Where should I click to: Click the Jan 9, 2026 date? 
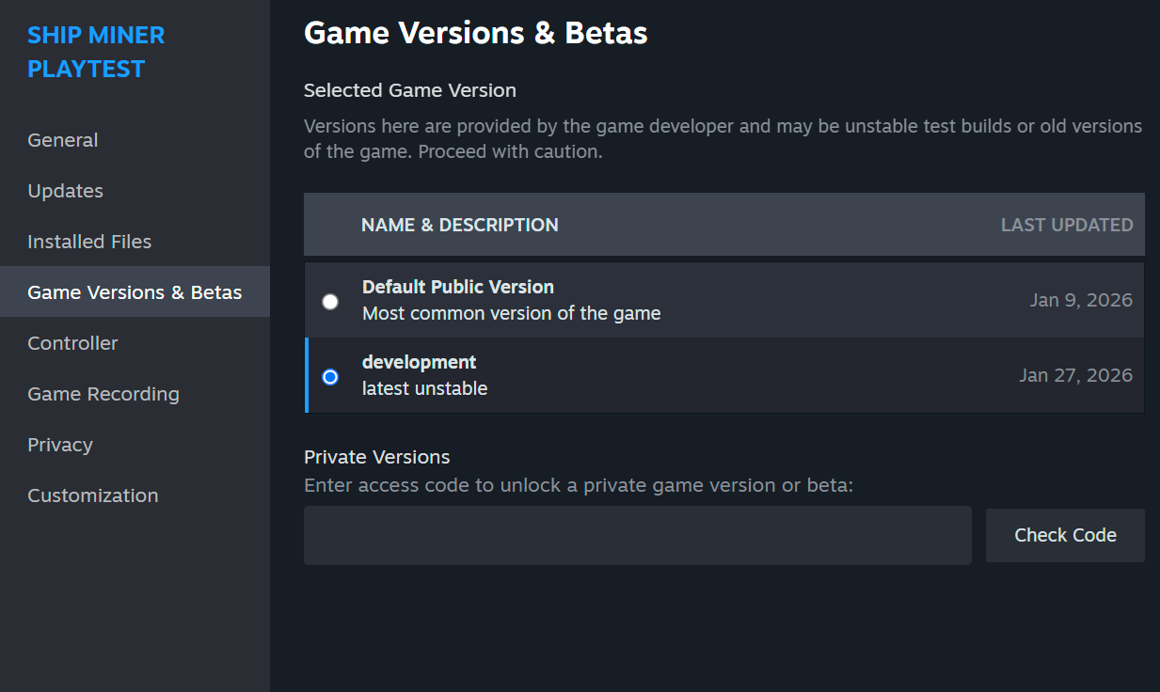click(x=1081, y=300)
